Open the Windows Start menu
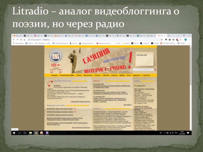 click(x=14, y=133)
